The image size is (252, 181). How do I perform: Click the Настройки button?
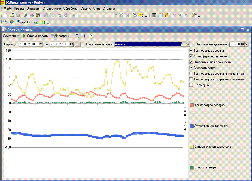click(x=61, y=36)
